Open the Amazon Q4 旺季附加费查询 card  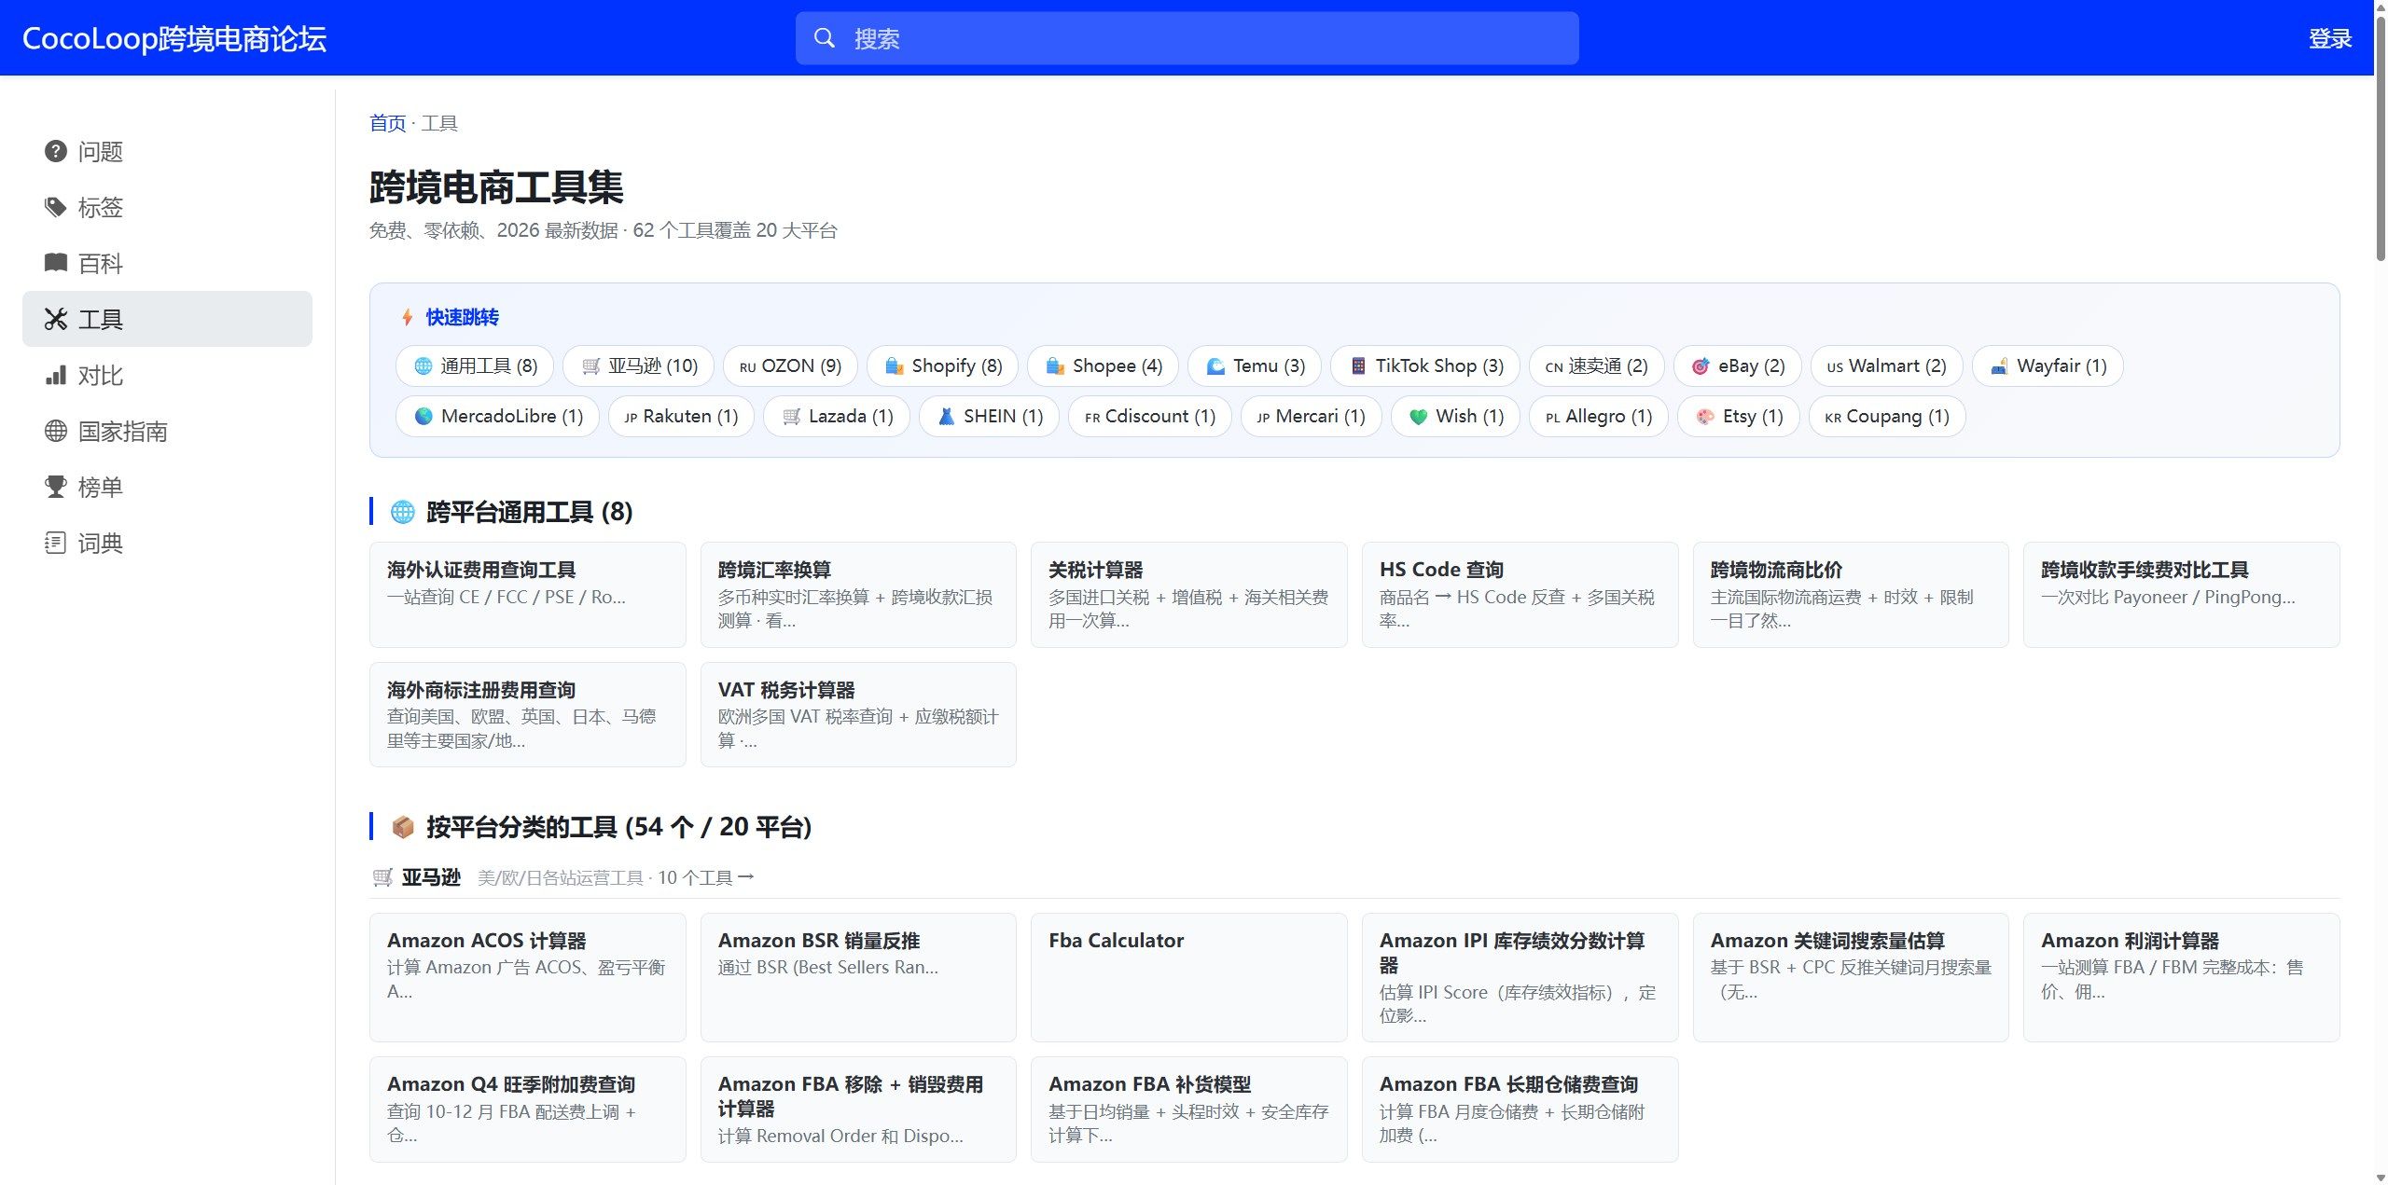coord(528,1109)
